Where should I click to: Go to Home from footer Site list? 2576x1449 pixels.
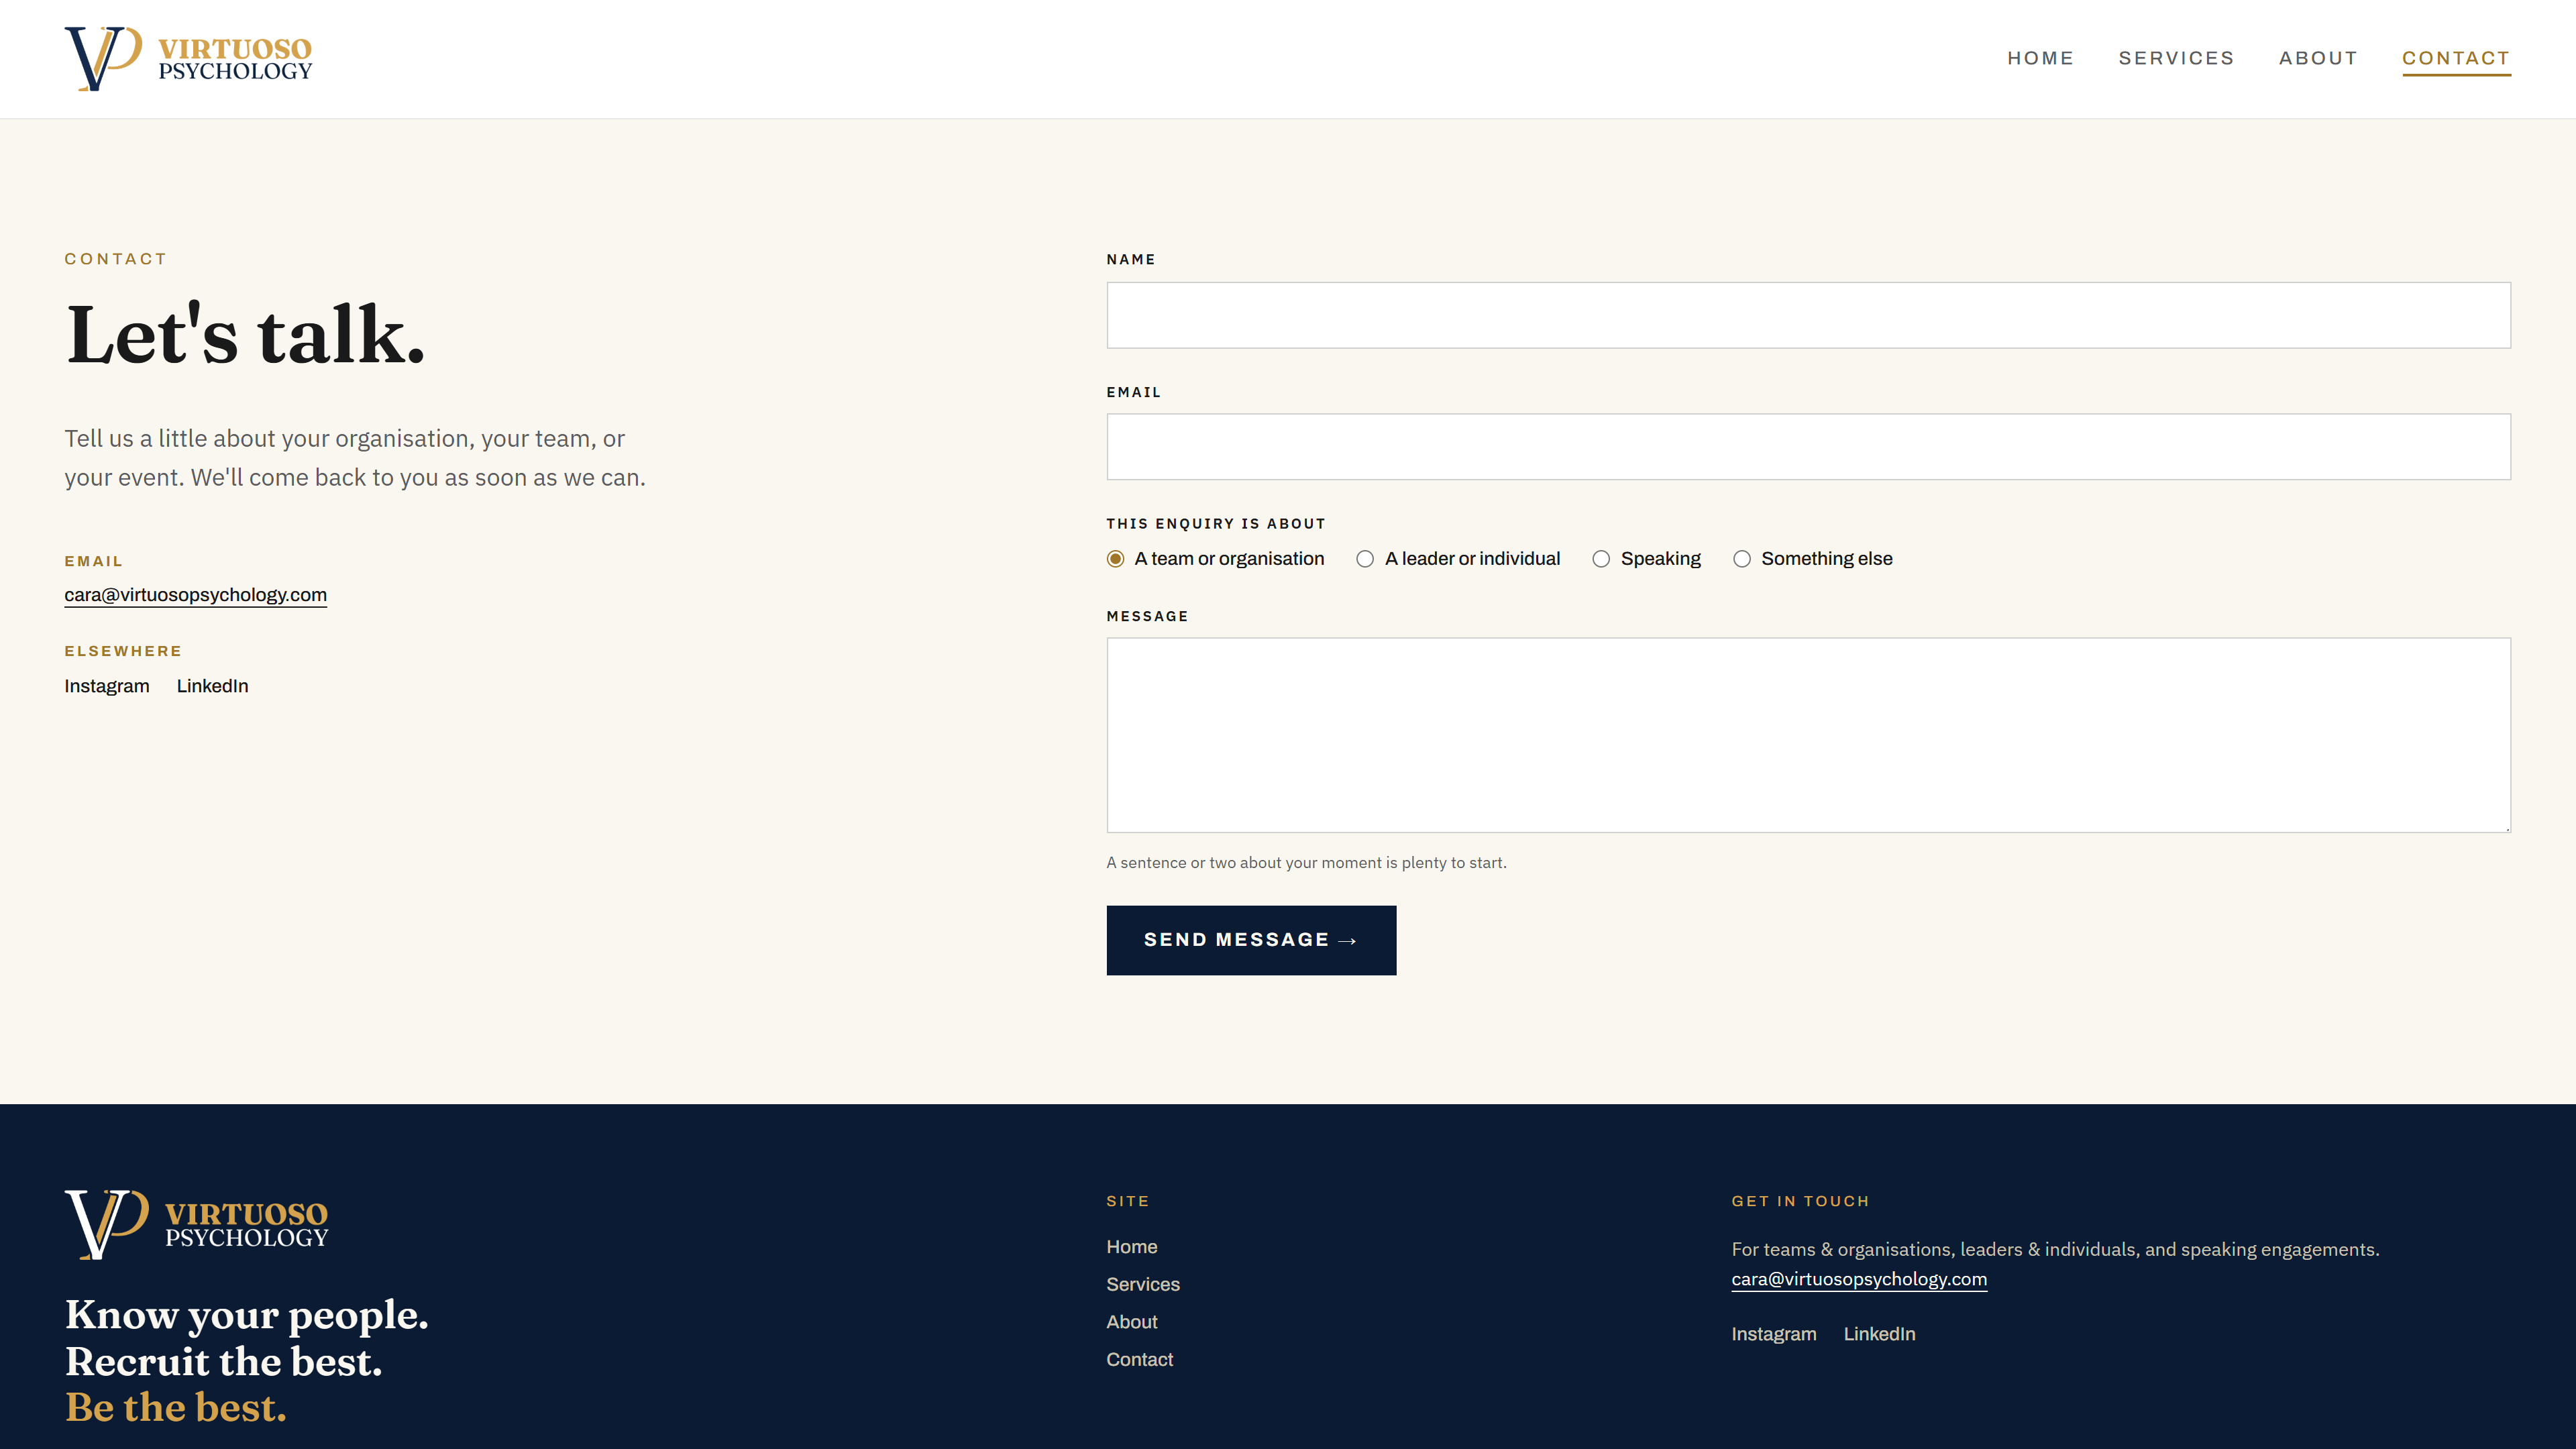1131,1247
